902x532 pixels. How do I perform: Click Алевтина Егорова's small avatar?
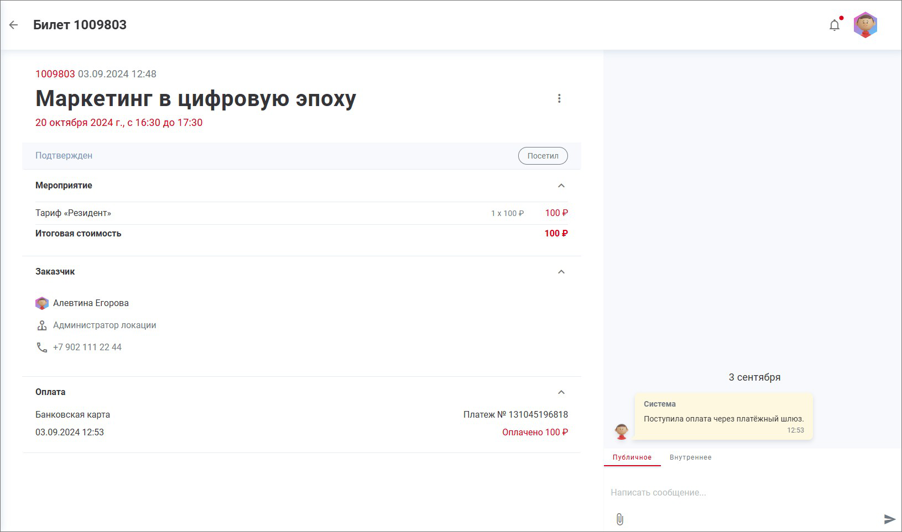pyautogui.click(x=42, y=303)
